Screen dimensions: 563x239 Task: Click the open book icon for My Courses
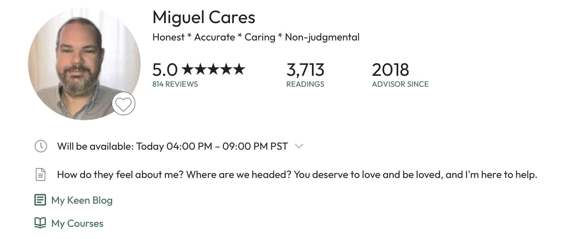pyautogui.click(x=40, y=223)
